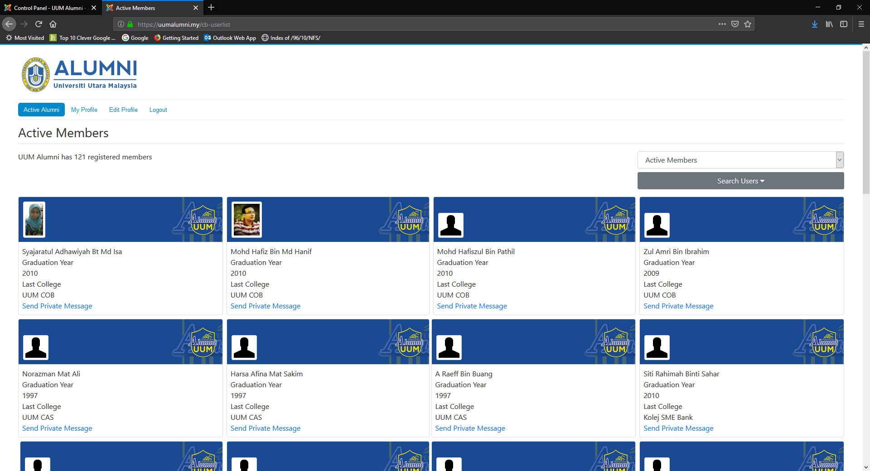Click the name Zul Amri Bin Ibrahim
870x471 pixels.
coord(676,252)
